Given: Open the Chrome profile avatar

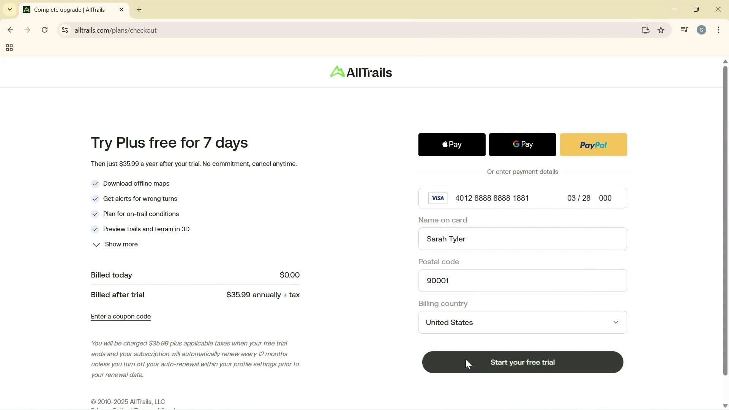Looking at the screenshot, I should point(702,30).
